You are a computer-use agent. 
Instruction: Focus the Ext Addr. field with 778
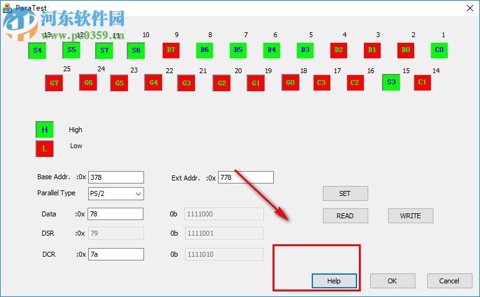coord(246,177)
